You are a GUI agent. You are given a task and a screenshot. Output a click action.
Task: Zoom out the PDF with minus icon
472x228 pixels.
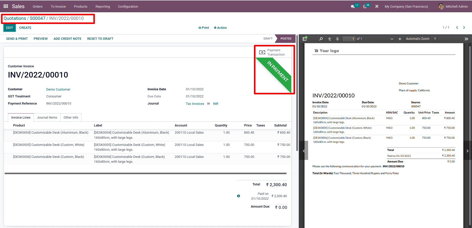[392, 39]
